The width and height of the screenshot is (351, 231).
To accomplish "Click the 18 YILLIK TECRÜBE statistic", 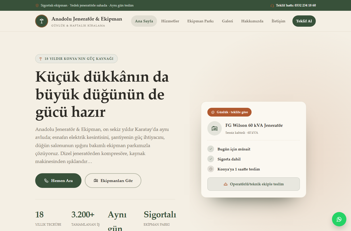I will (48, 218).
